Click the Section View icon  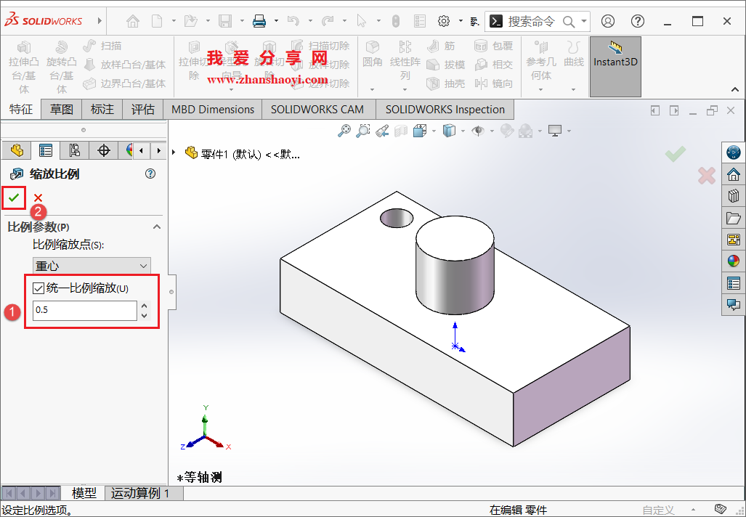401,130
